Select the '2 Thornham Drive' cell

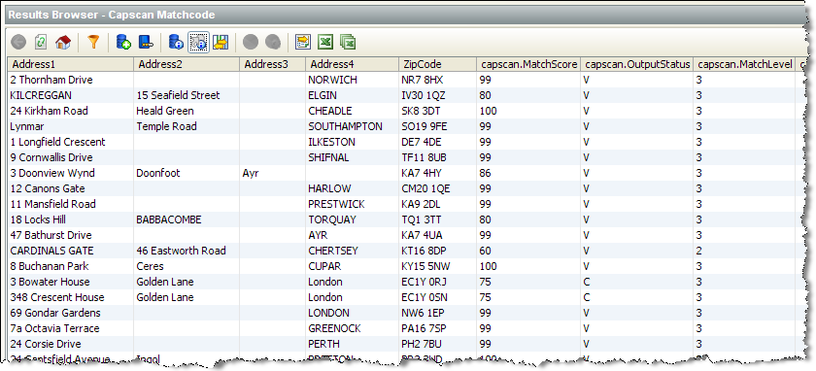71,80
